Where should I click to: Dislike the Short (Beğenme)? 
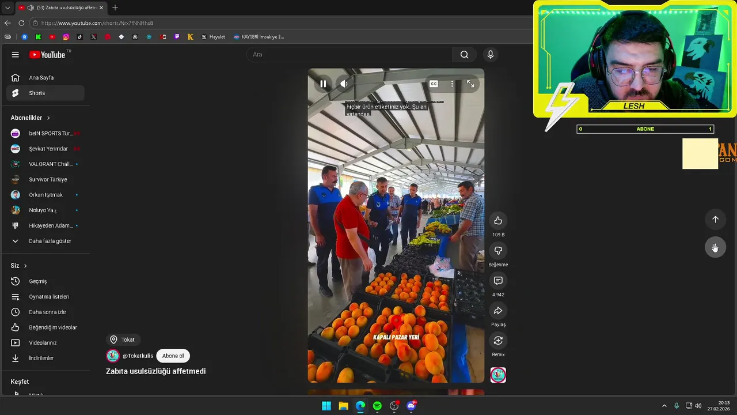[x=498, y=250]
